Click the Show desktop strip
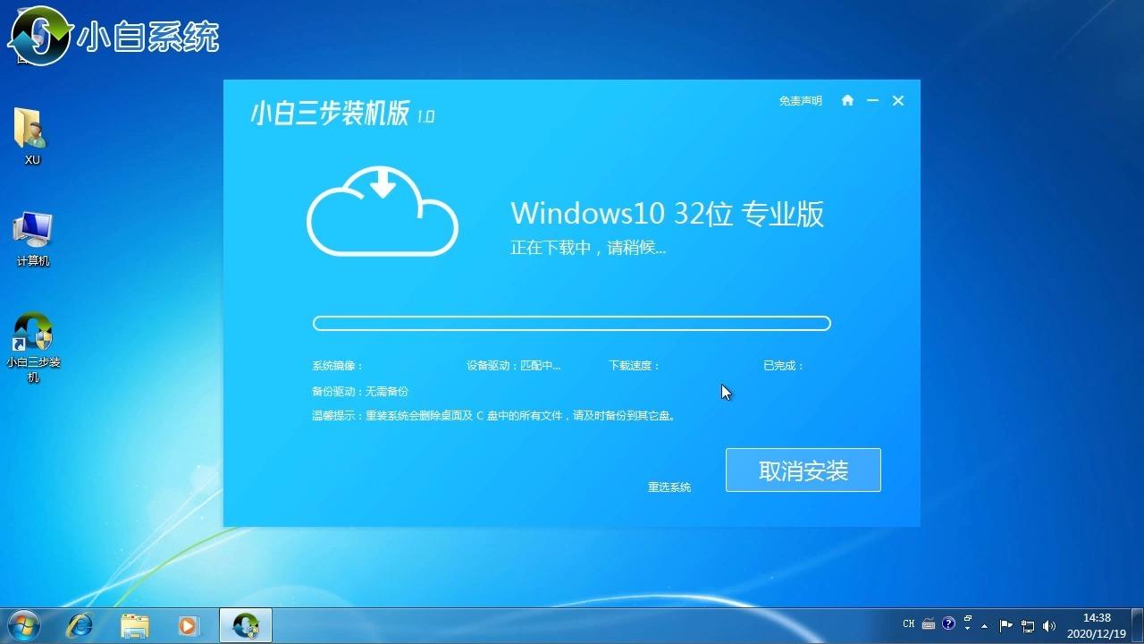This screenshot has height=644, width=1144. tap(1138, 624)
